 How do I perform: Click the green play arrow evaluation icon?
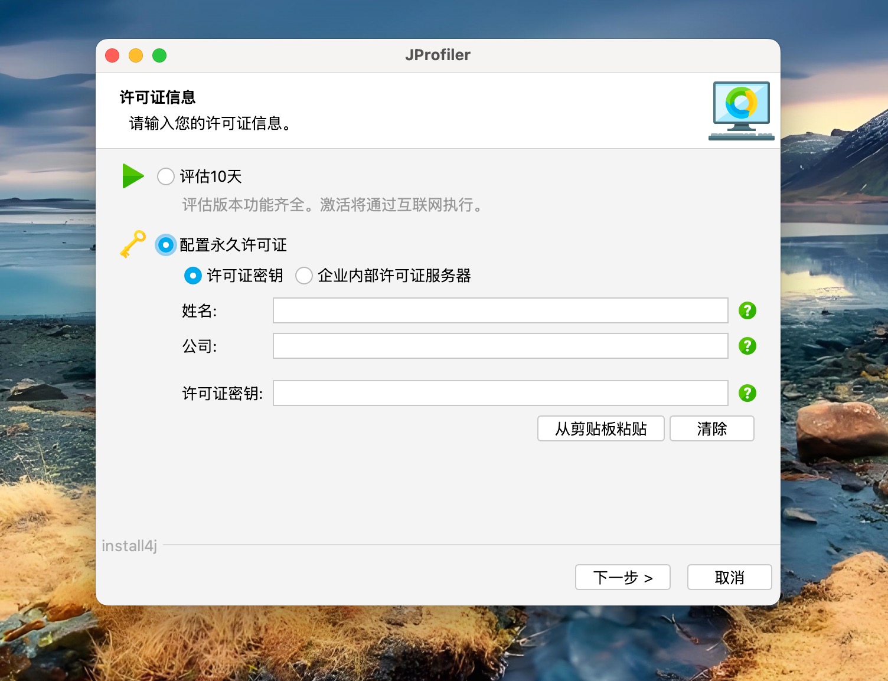tap(133, 176)
